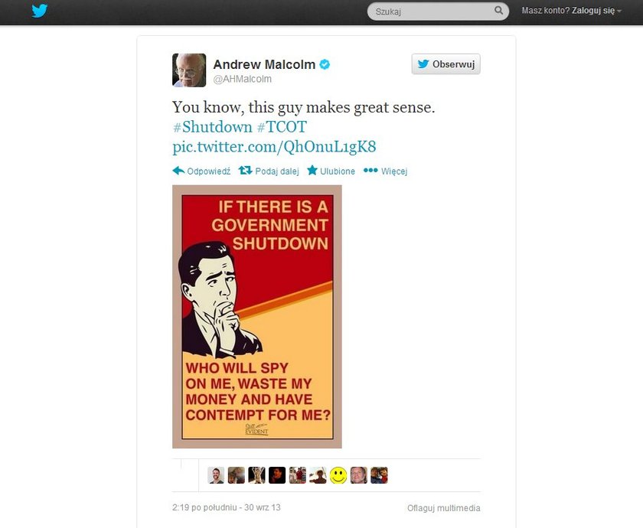Click the Twitter bird logo
Screen dimensions: 643x528
tap(40, 11)
